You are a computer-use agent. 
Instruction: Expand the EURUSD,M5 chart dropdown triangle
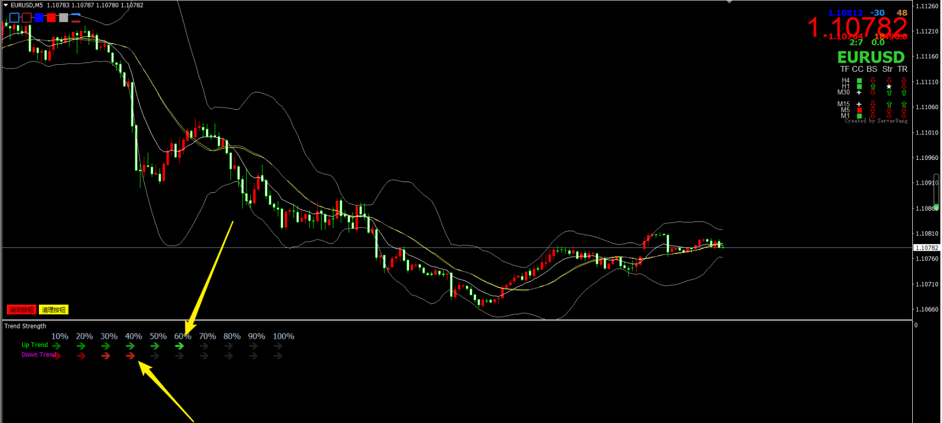pyautogui.click(x=6, y=5)
